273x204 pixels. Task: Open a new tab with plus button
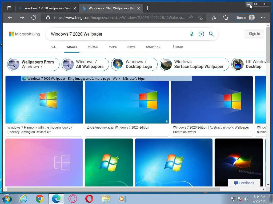(x=147, y=8)
